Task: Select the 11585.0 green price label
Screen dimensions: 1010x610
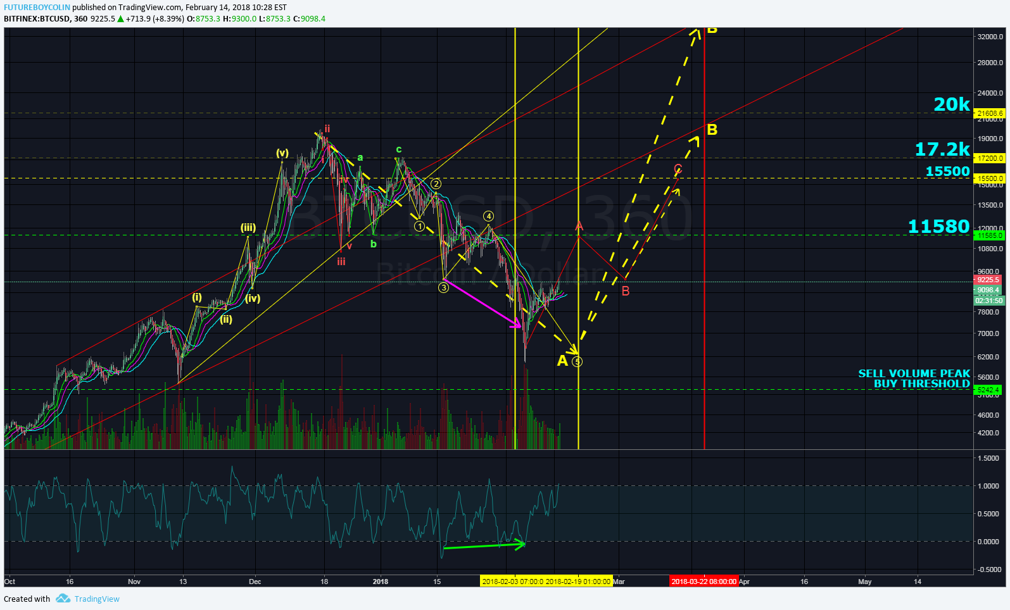Action: coord(990,235)
